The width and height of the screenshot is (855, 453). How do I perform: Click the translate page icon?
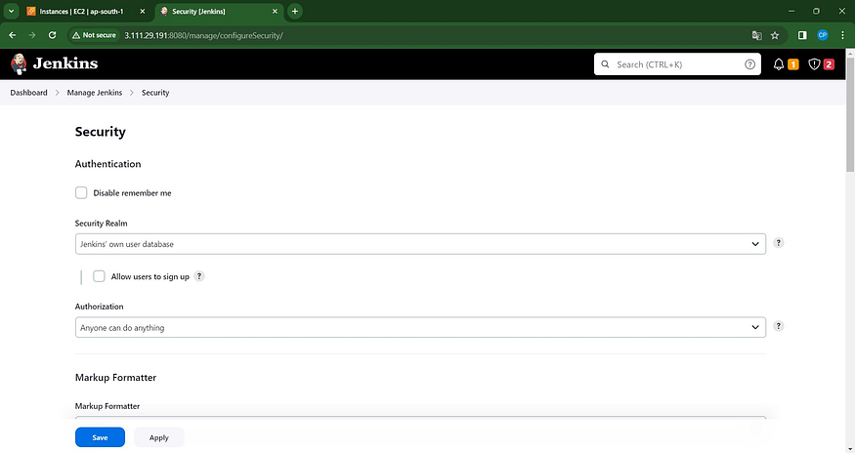point(757,35)
